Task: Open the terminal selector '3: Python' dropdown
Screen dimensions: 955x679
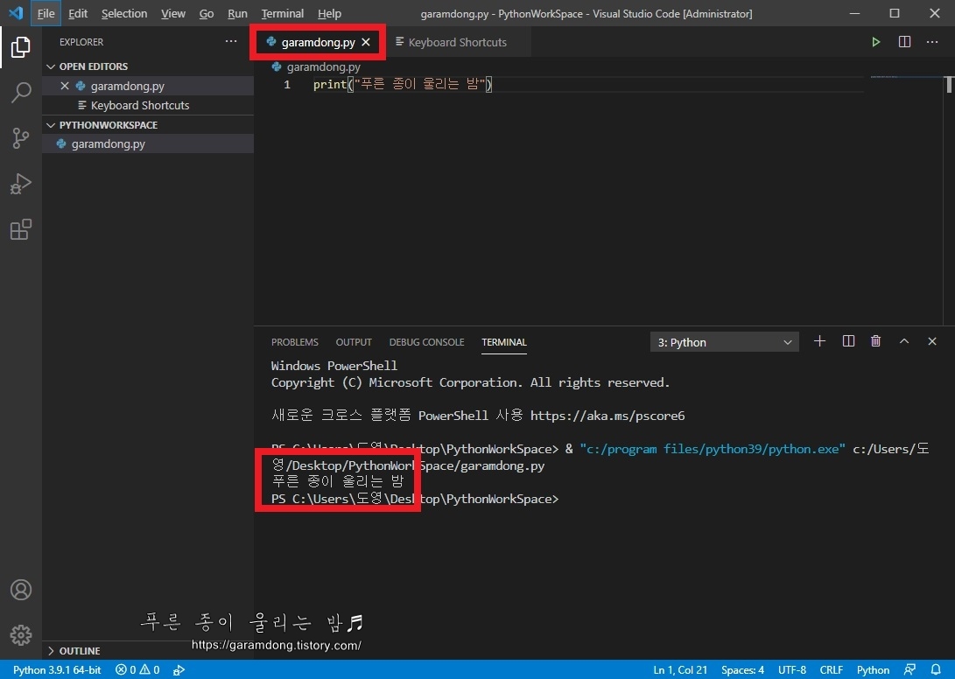Action: click(724, 342)
